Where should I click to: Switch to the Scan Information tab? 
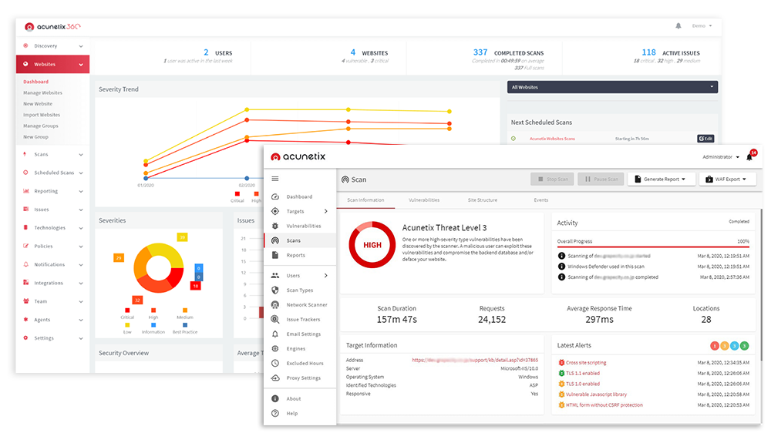[365, 200]
